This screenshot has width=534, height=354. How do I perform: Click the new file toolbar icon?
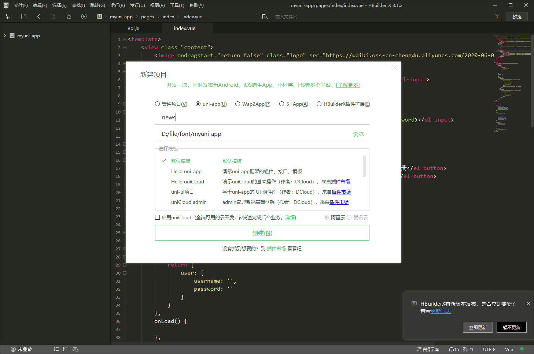[9, 16]
